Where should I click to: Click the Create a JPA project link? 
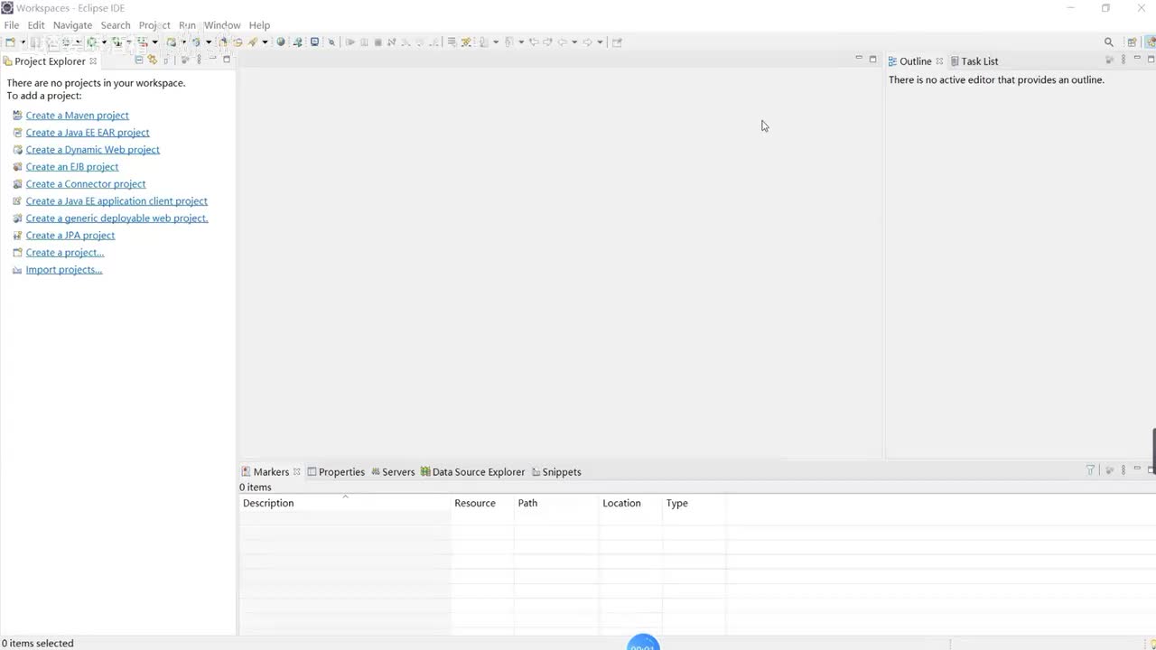coord(70,236)
